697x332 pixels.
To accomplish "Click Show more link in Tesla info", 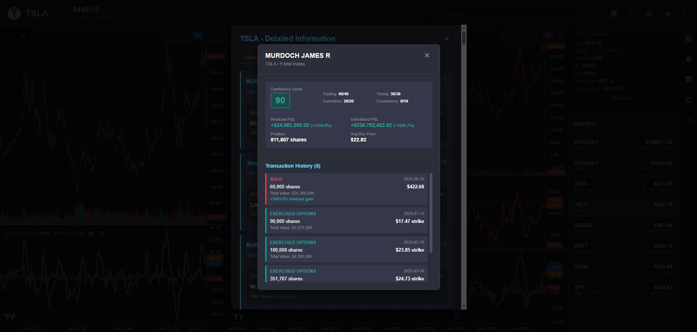I will tap(623, 97).
